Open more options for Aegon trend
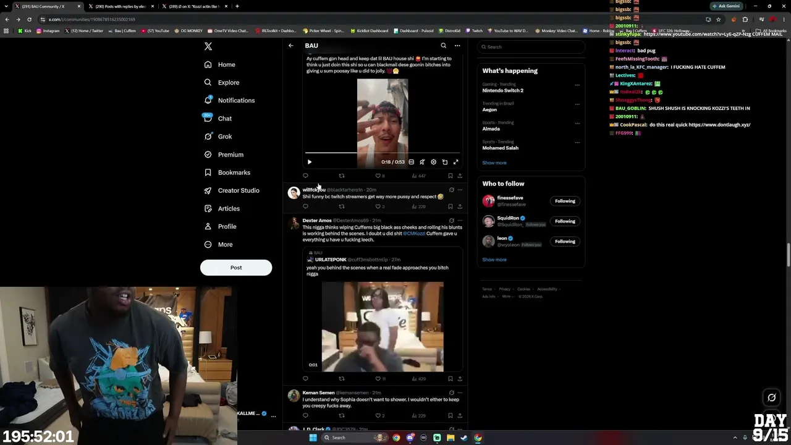 (577, 104)
